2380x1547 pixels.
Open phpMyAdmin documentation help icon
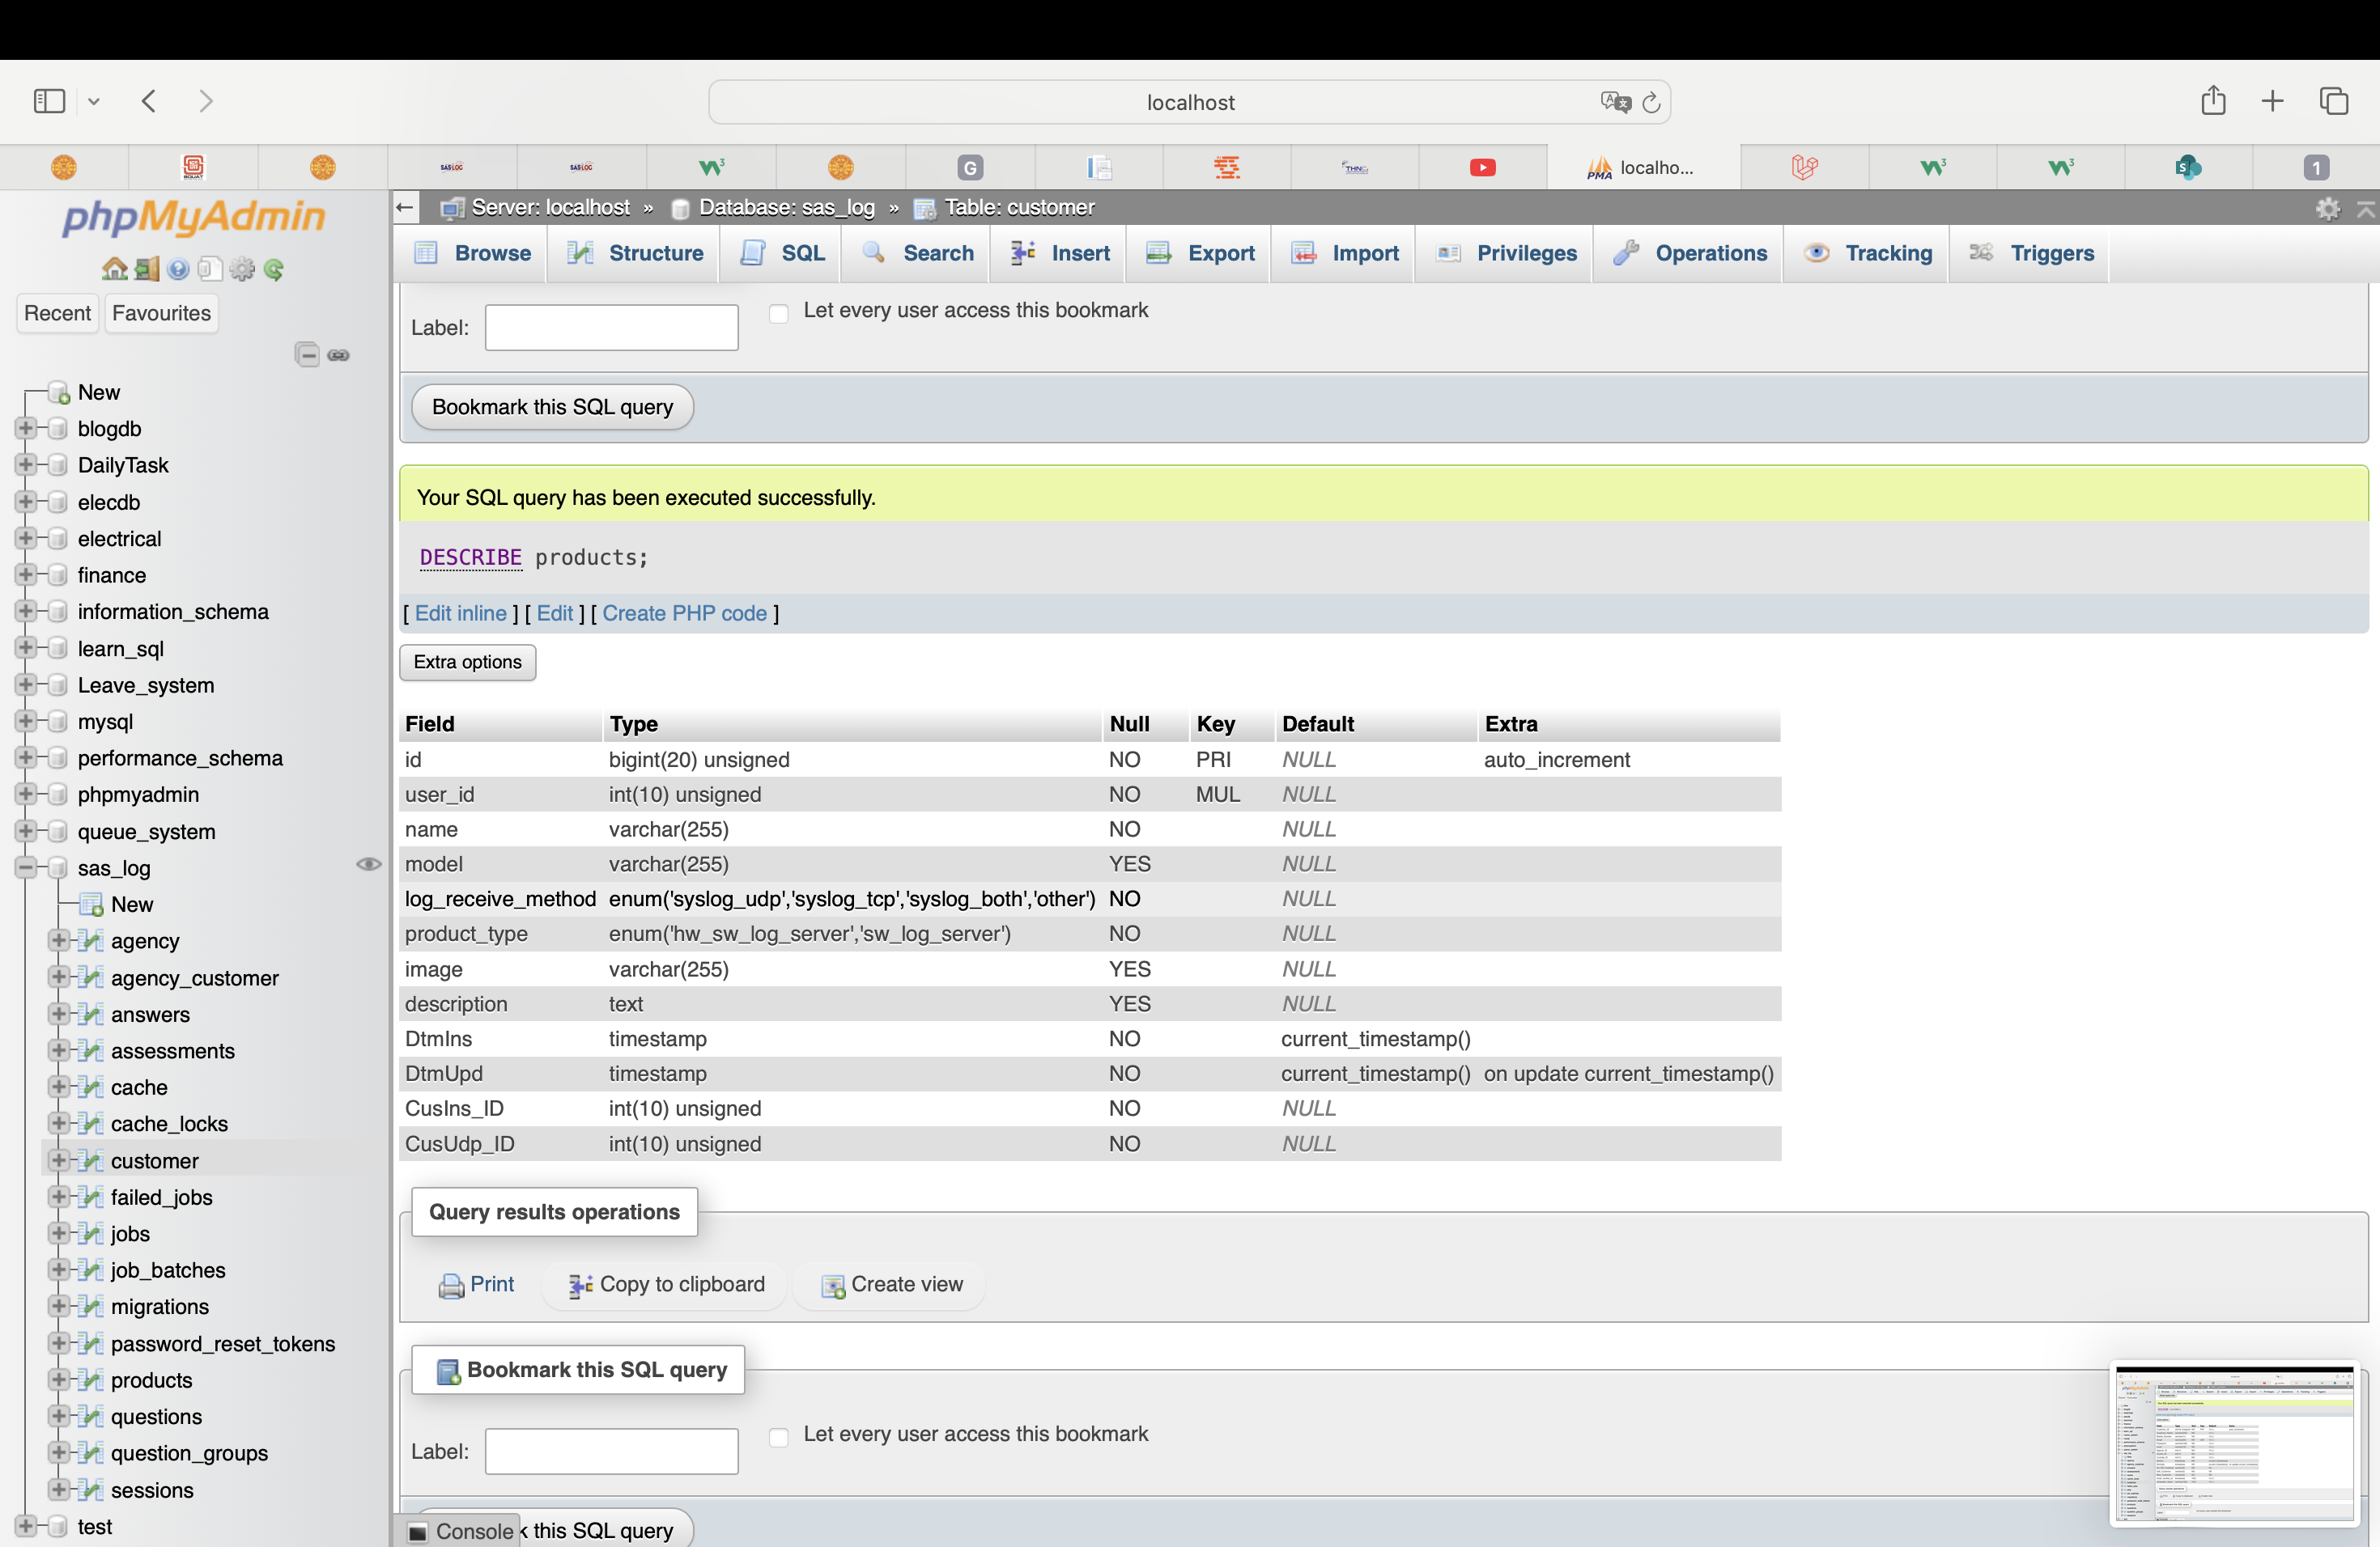179,269
